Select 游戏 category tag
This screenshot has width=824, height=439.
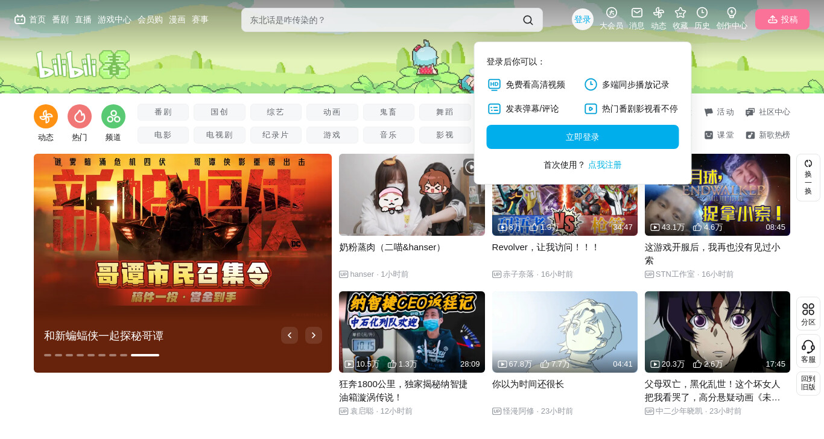tap(332, 135)
